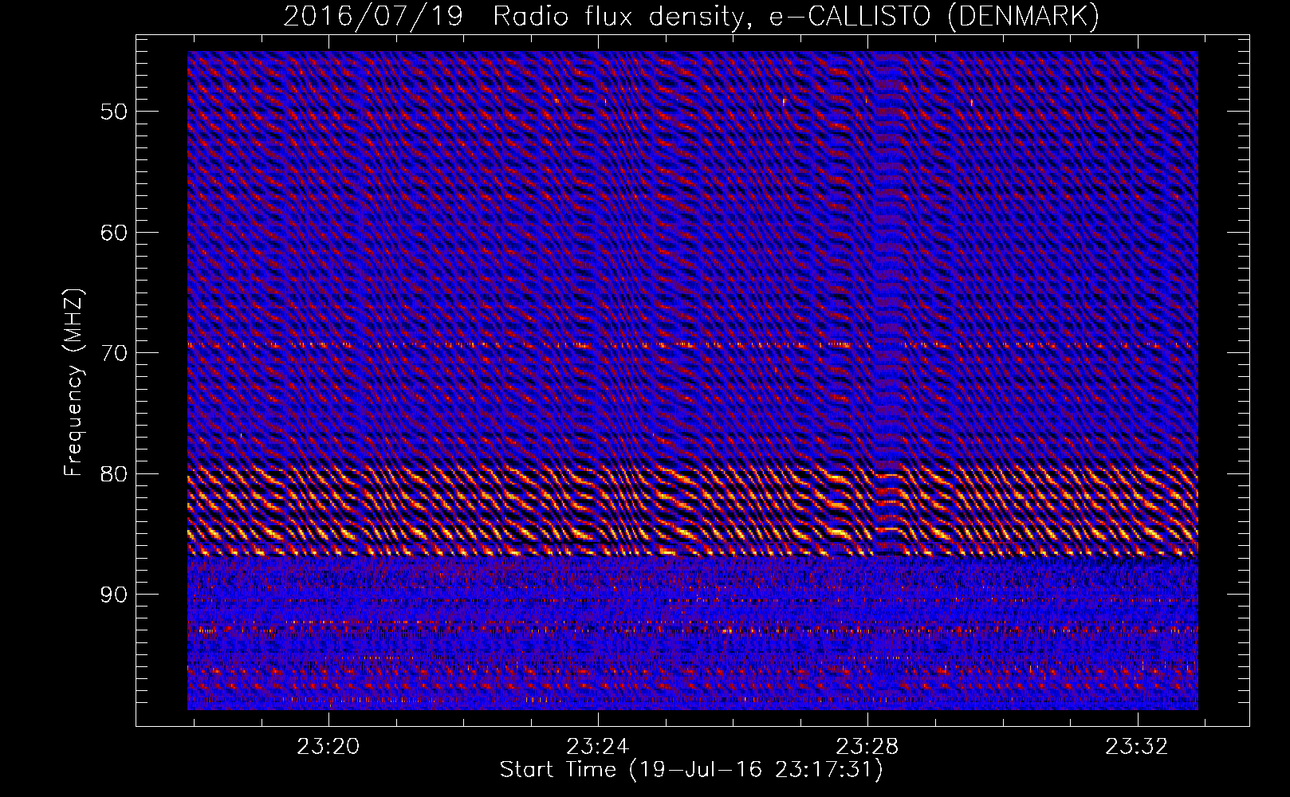This screenshot has height=797, width=1290.
Task: Click the "Frequency (MHZ)" axis label
Action: [73, 383]
